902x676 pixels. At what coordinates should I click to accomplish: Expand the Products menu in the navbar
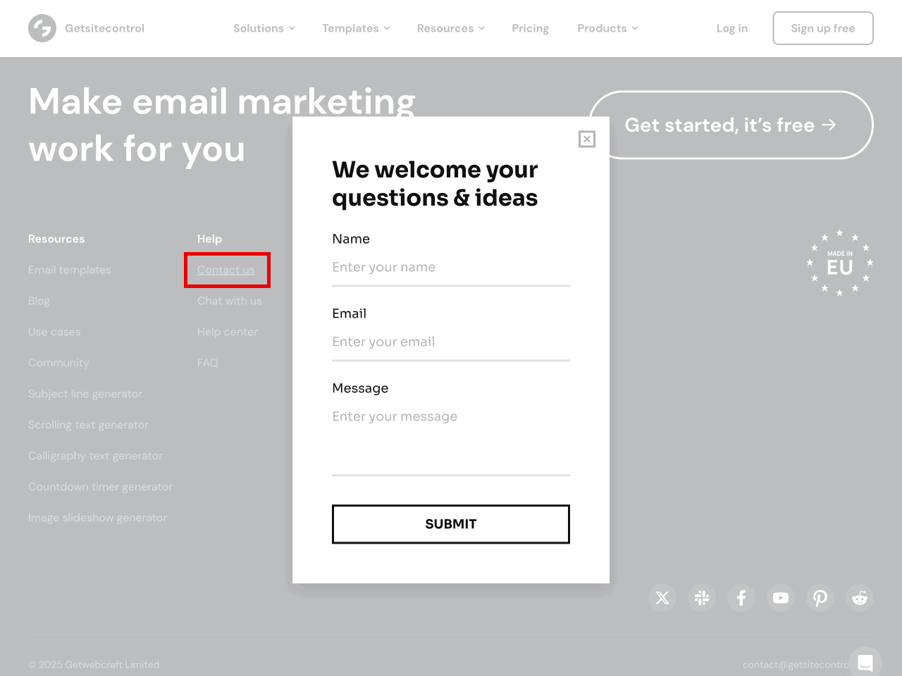tap(607, 28)
